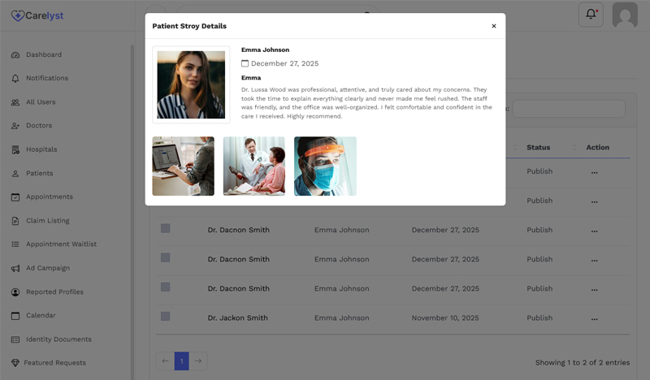Open Identity Documents page
This screenshot has width=650, height=380.
(x=58, y=339)
